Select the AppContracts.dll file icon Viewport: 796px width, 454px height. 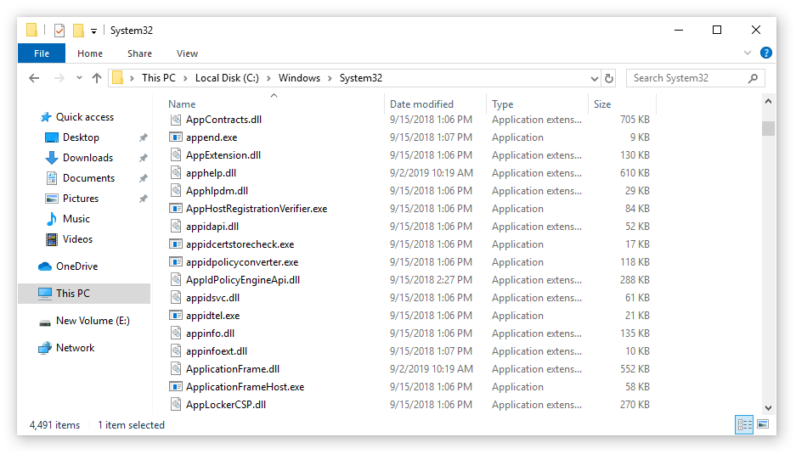176,120
